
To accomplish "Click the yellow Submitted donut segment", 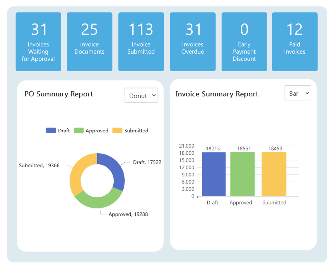I will point(76,172).
